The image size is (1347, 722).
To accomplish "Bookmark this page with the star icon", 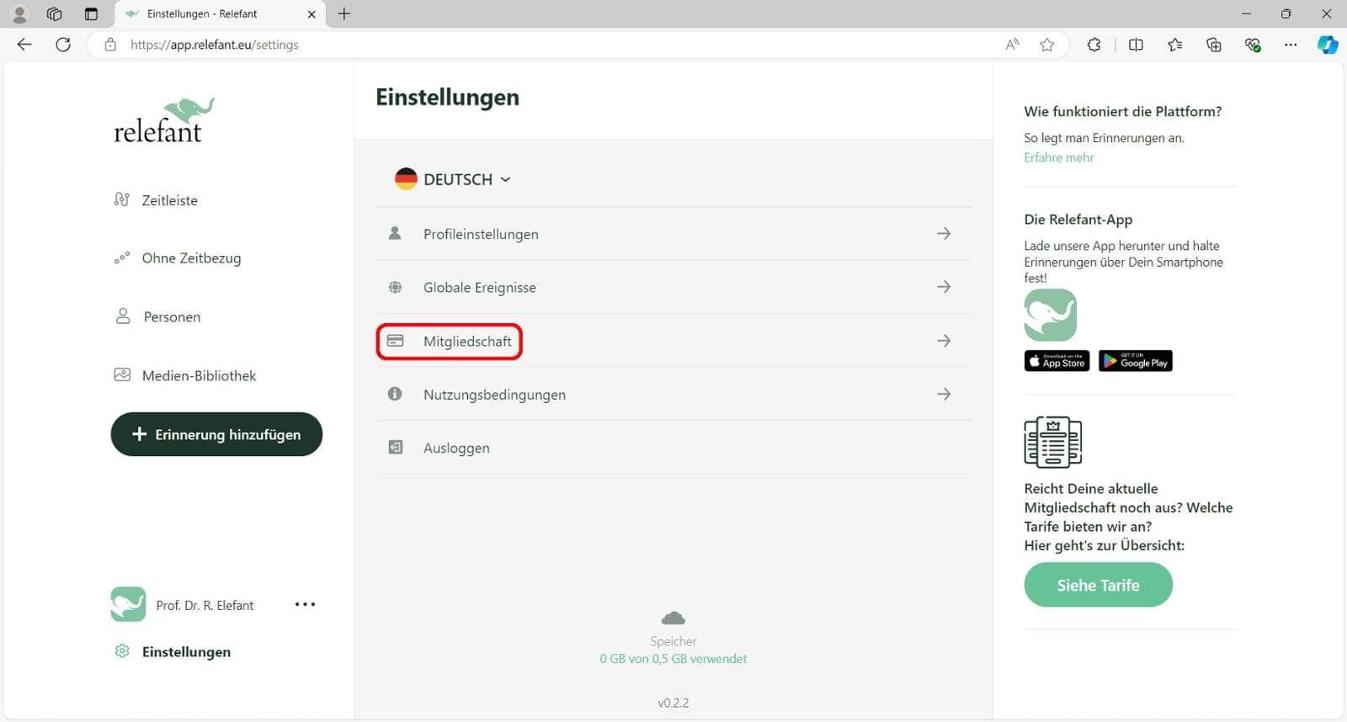I will coord(1046,45).
